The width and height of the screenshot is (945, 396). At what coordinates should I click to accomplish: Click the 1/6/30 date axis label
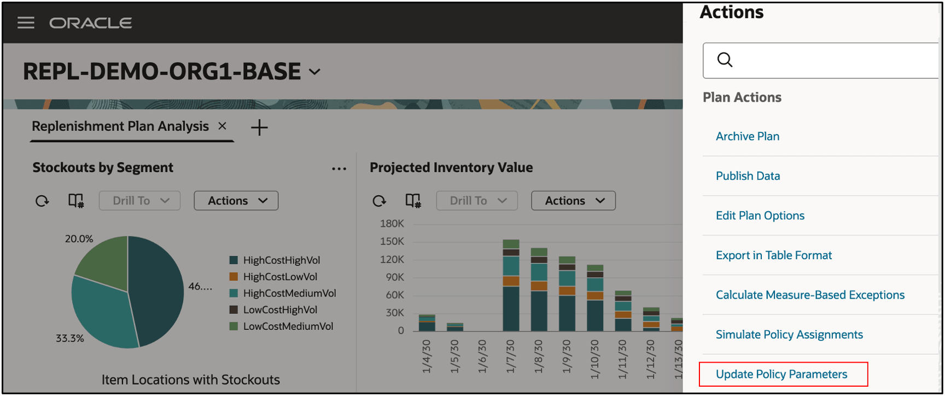tap(482, 356)
